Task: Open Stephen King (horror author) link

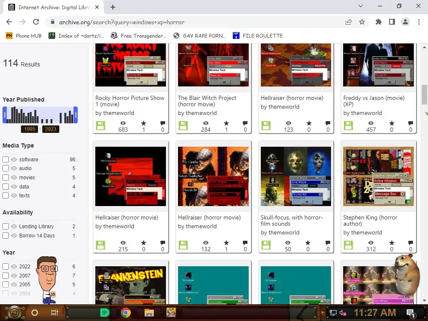Action: 370,221
